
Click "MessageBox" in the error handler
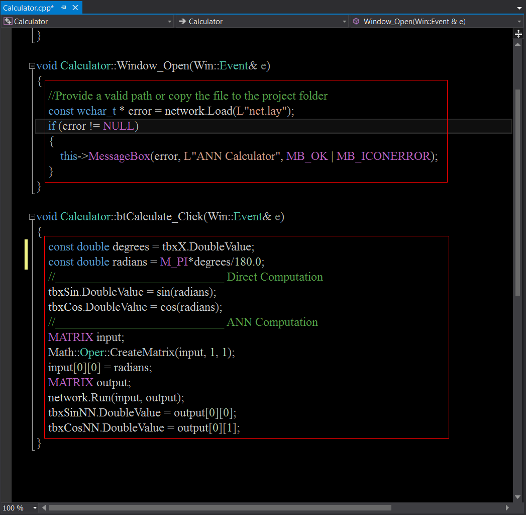[119, 156]
